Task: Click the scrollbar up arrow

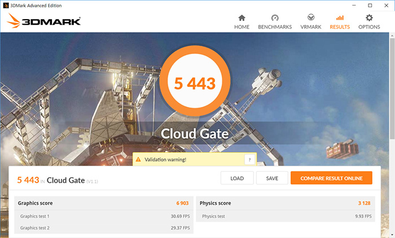Action: 392,35
